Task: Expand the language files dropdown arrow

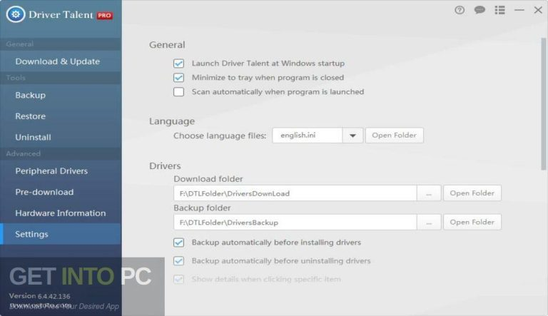Action: [x=352, y=136]
